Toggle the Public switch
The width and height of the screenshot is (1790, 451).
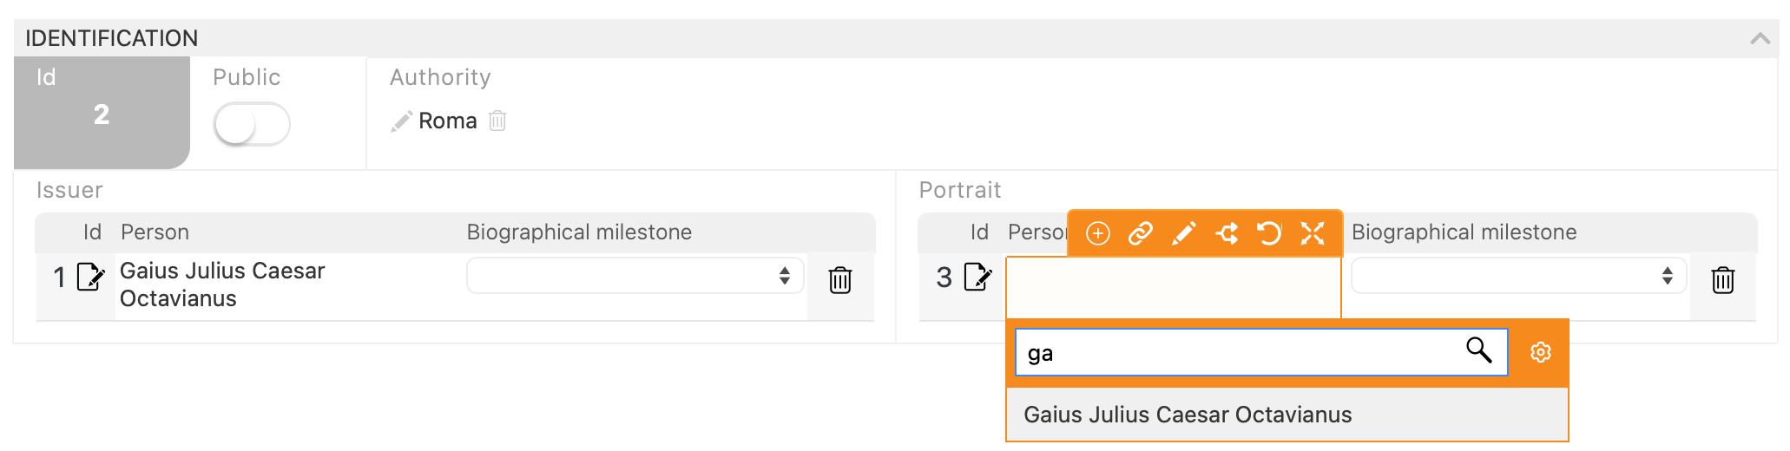pos(252,124)
